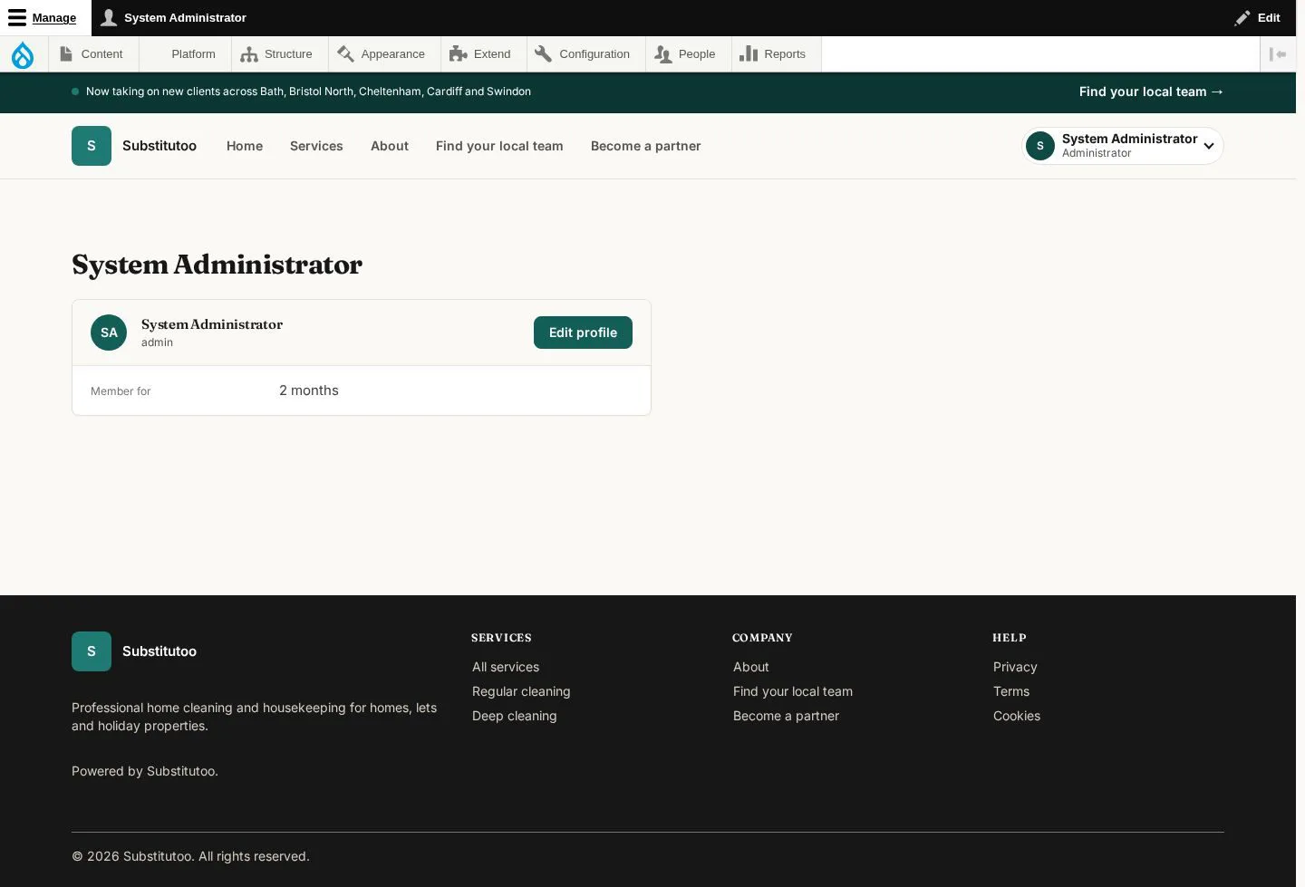Open the Cookies footer link
This screenshot has width=1305, height=887.
click(x=1017, y=716)
